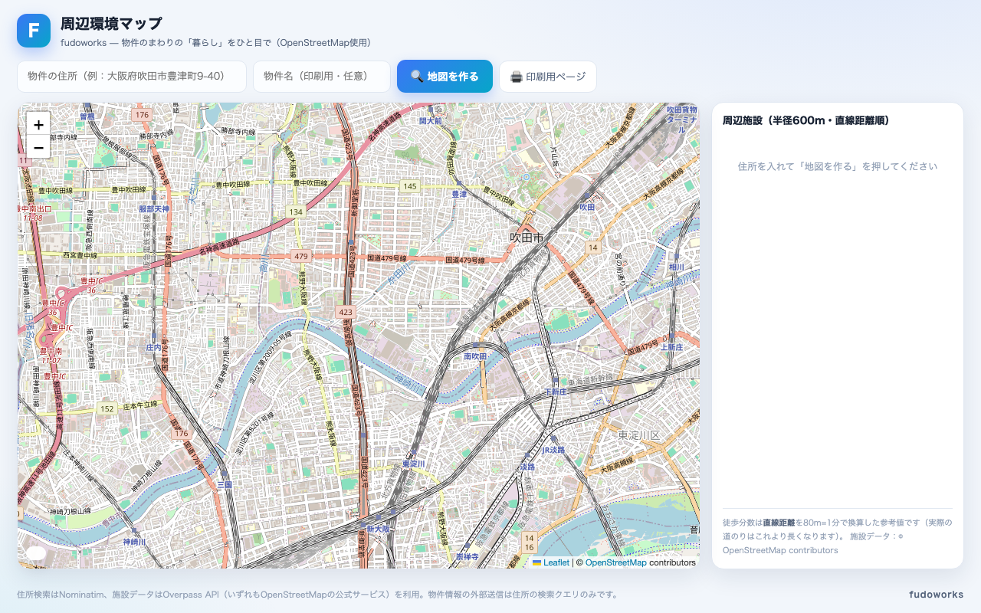
Task: Click the JR淡路 station label on map
Action: [553, 450]
